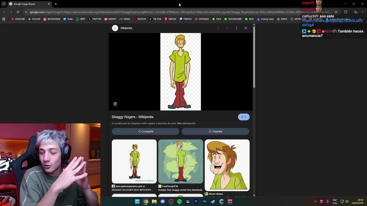Open the REDDIT bookmark
The height and width of the screenshot is (206, 367).
click(x=110, y=19)
